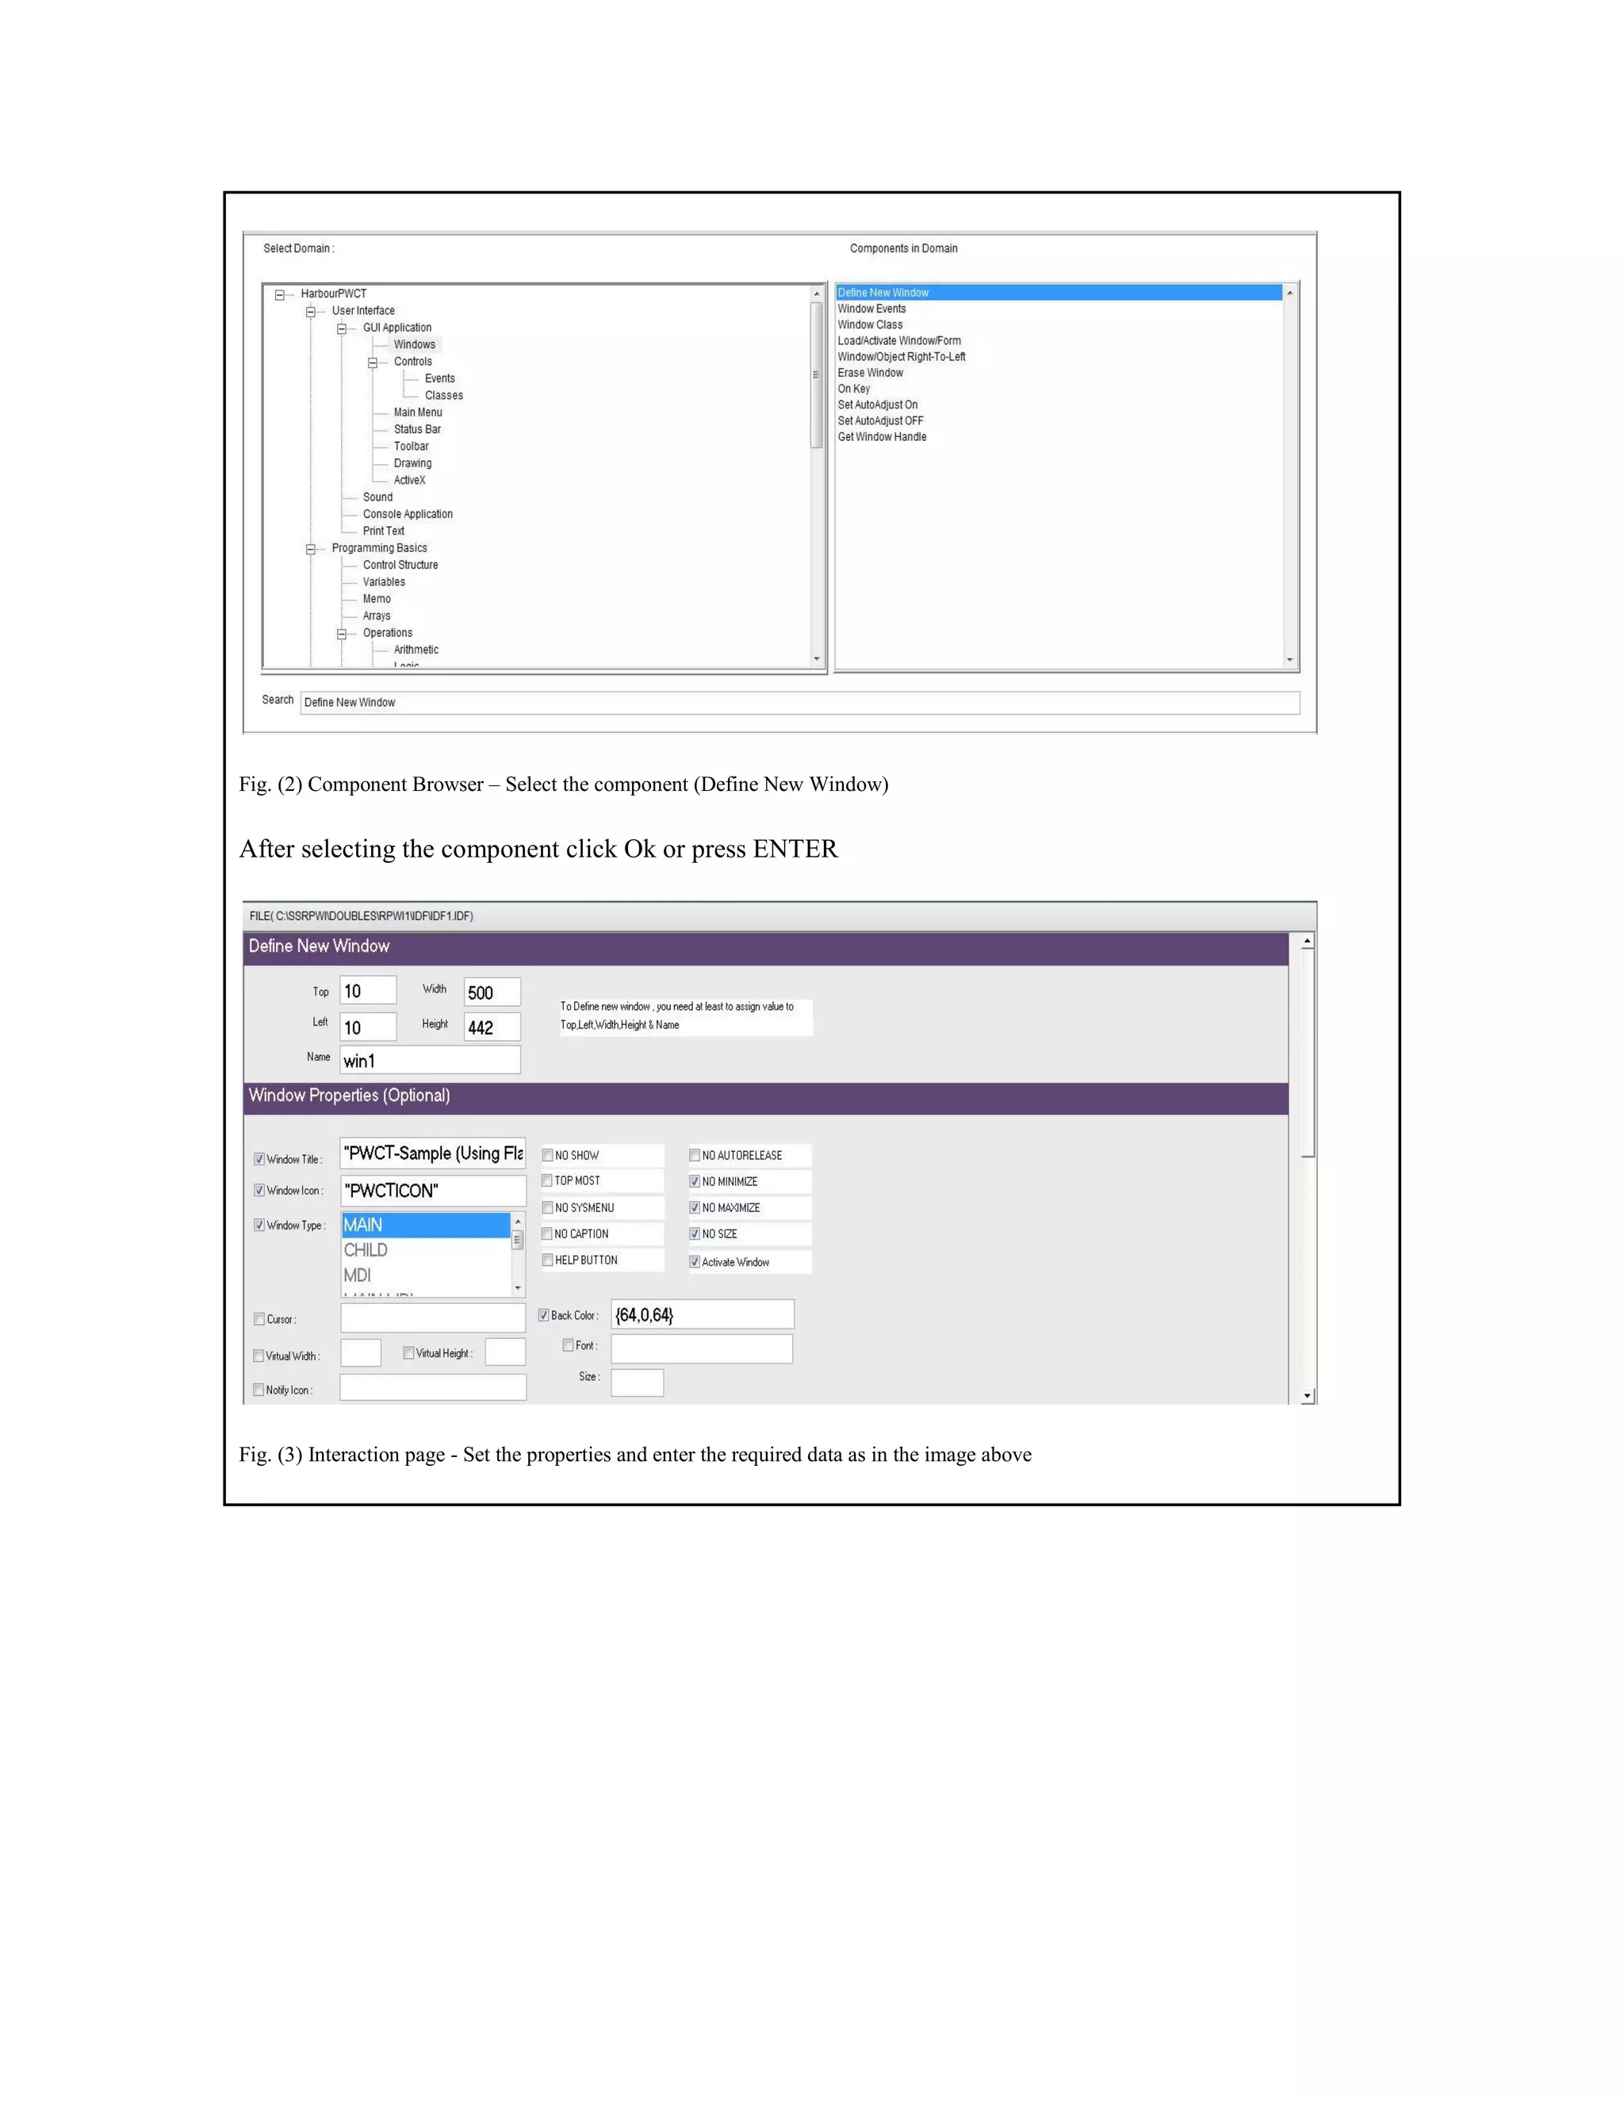Choose Window Events from the components list
This screenshot has width=1624, height=2102.
[871, 309]
